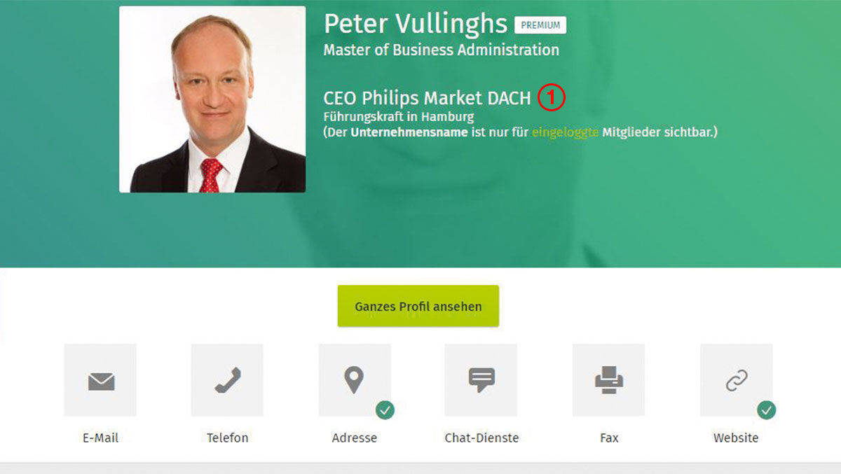The height and width of the screenshot is (474, 841).
Task: Click the red circled number 1 marker
Action: tap(552, 98)
